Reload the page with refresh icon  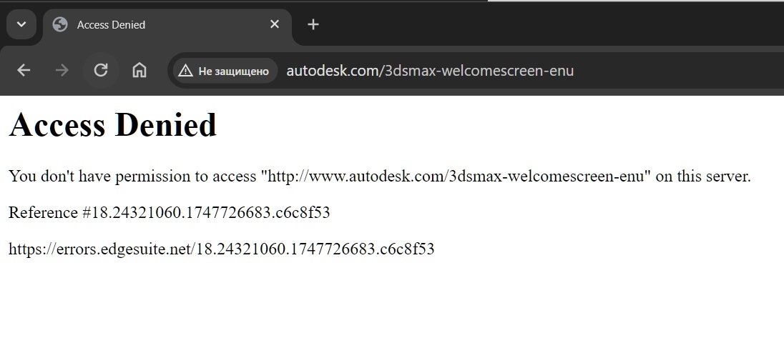101,71
